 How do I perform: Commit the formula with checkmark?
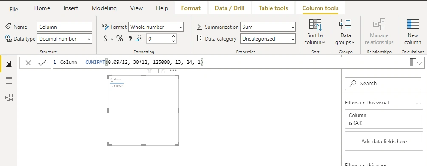[42, 63]
